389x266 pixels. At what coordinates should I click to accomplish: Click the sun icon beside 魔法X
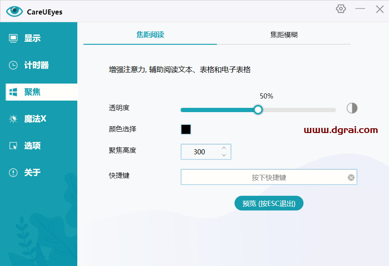tap(13, 119)
